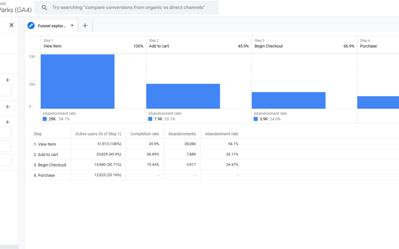Image resolution: width=399 pixels, height=249 pixels.
Task: Click the lowest plus icon in the left panel
Action: pos(8,122)
